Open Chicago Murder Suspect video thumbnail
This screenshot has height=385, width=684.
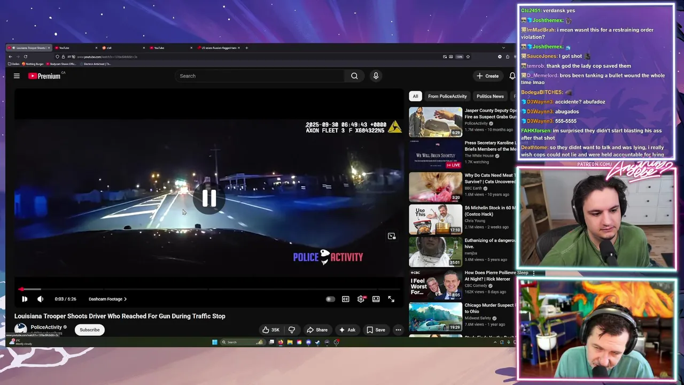436,317
